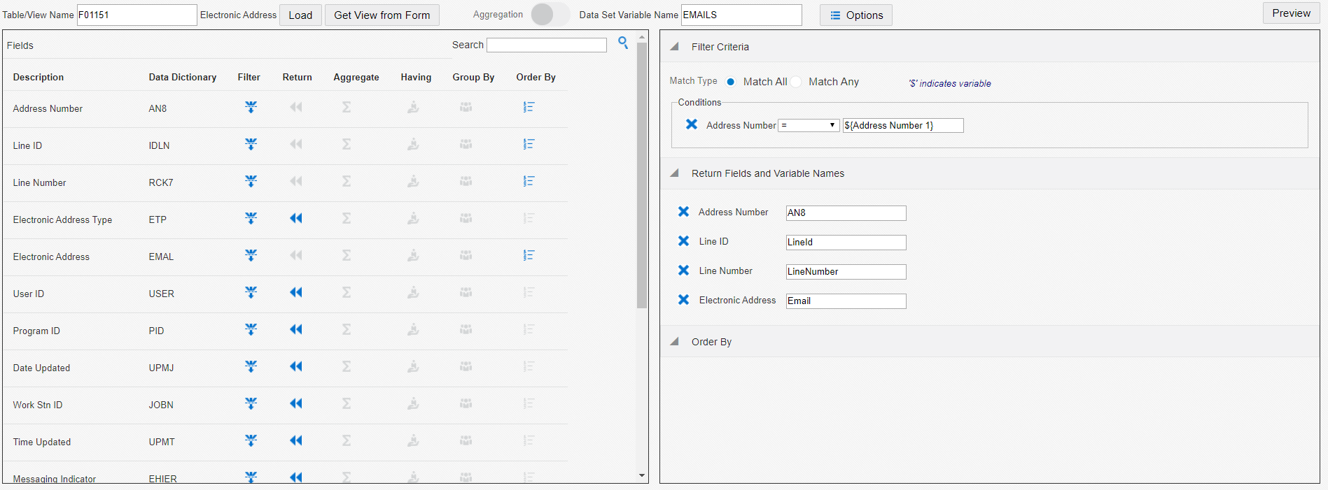The height and width of the screenshot is (490, 1328).
Task: Click the return icon for Date Updated
Action: 296,367
